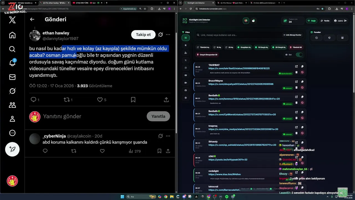Image resolution: width=355 pixels, height=200 pixels.
Task: Filter links by video camera icon
Action: click(x=186, y=82)
